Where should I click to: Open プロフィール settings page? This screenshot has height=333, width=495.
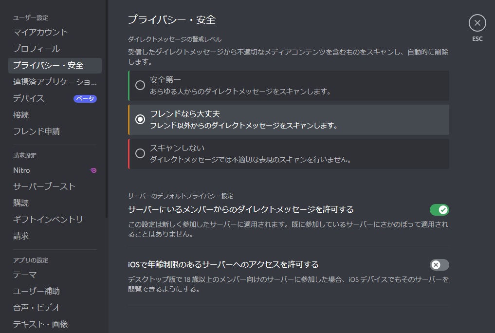[37, 49]
